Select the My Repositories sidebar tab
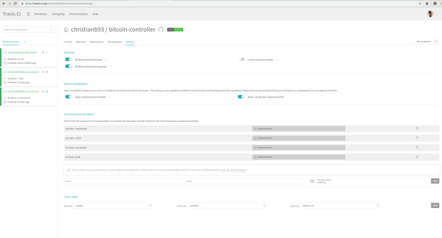This screenshot has height=238, width=442. [x=11, y=42]
